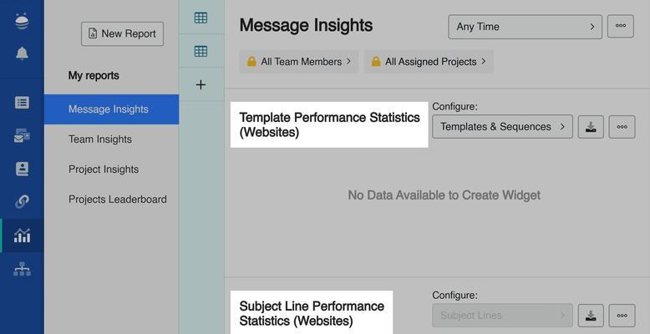650x334 pixels.
Task: Expand the All Team Members filter
Action: coord(299,62)
